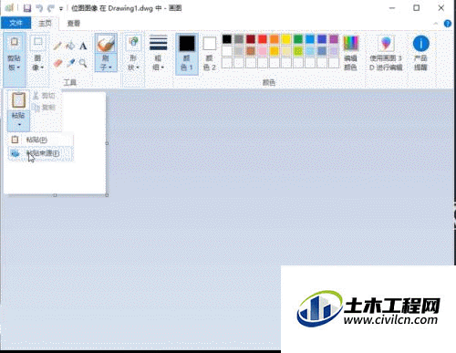Pick the lime green palette swatch

pyautogui.click(x=298, y=51)
